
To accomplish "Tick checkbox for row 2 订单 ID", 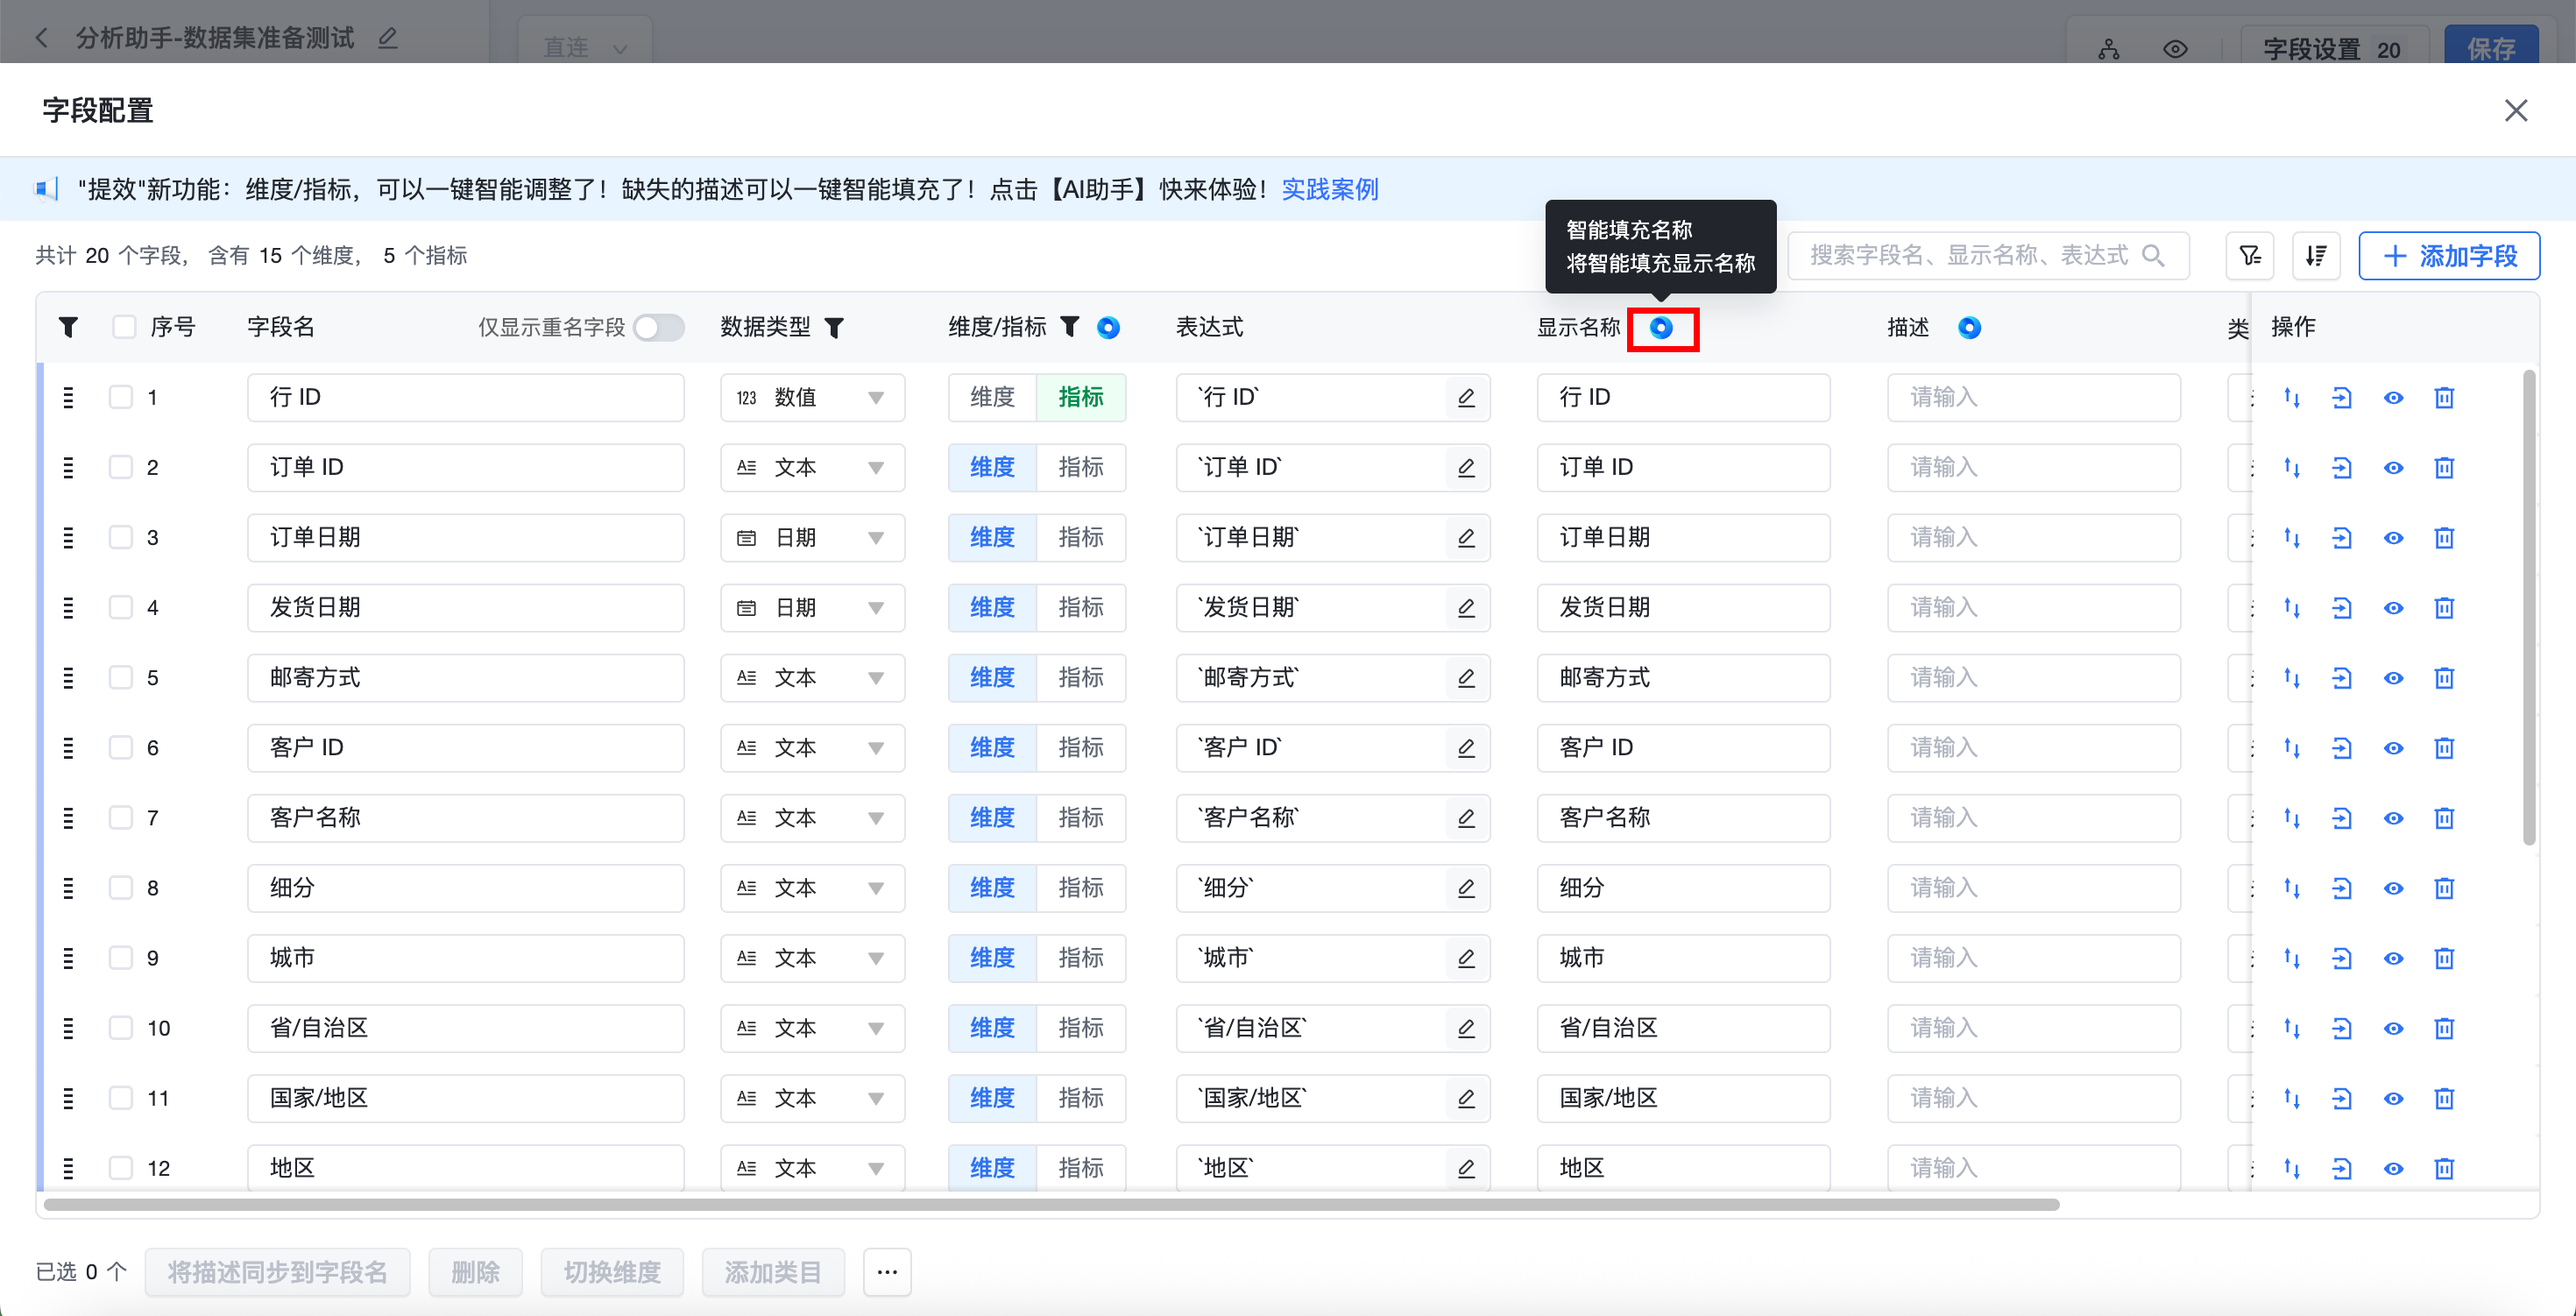I will [121, 467].
